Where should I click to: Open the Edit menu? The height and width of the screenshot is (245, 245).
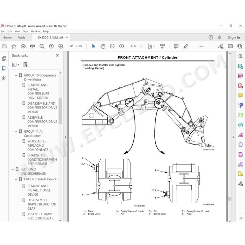tap(9, 31)
